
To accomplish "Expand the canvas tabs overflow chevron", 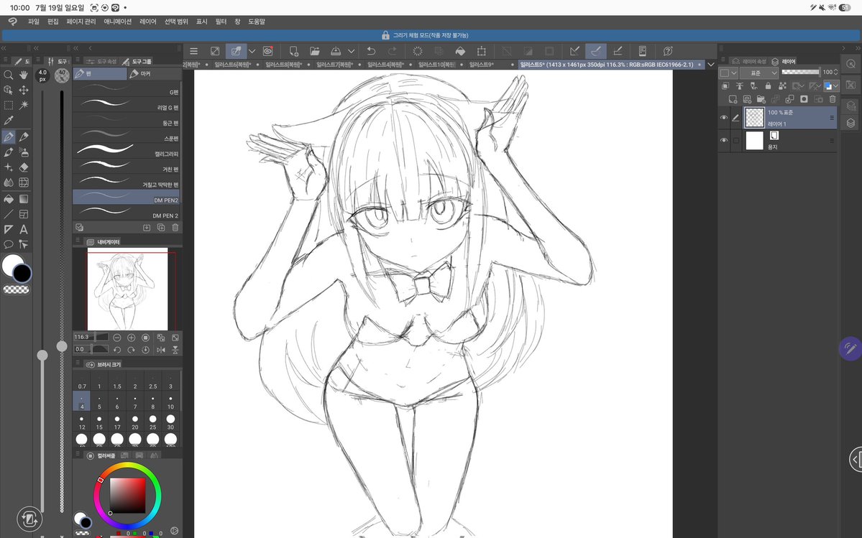I will (x=711, y=64).
